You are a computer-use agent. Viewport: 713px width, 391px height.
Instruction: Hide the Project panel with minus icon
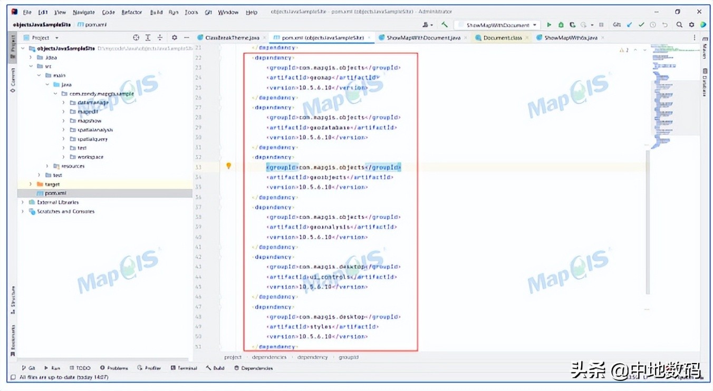pyautogui.click(x=186, y=38)
